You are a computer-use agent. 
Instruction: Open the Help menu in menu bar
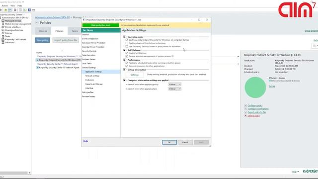point(20,5)
